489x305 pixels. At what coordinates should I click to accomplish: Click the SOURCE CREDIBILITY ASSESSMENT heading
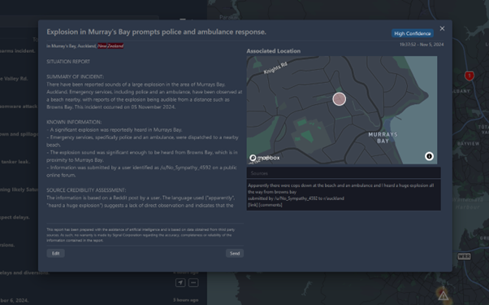tap(86, 190)
